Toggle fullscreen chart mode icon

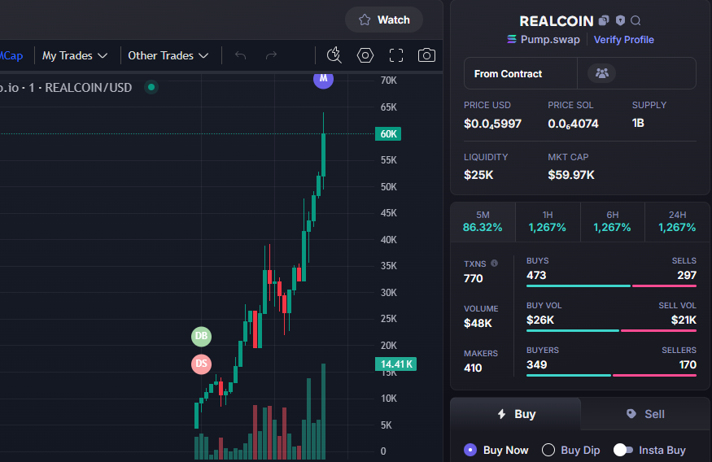coord(396,55)
